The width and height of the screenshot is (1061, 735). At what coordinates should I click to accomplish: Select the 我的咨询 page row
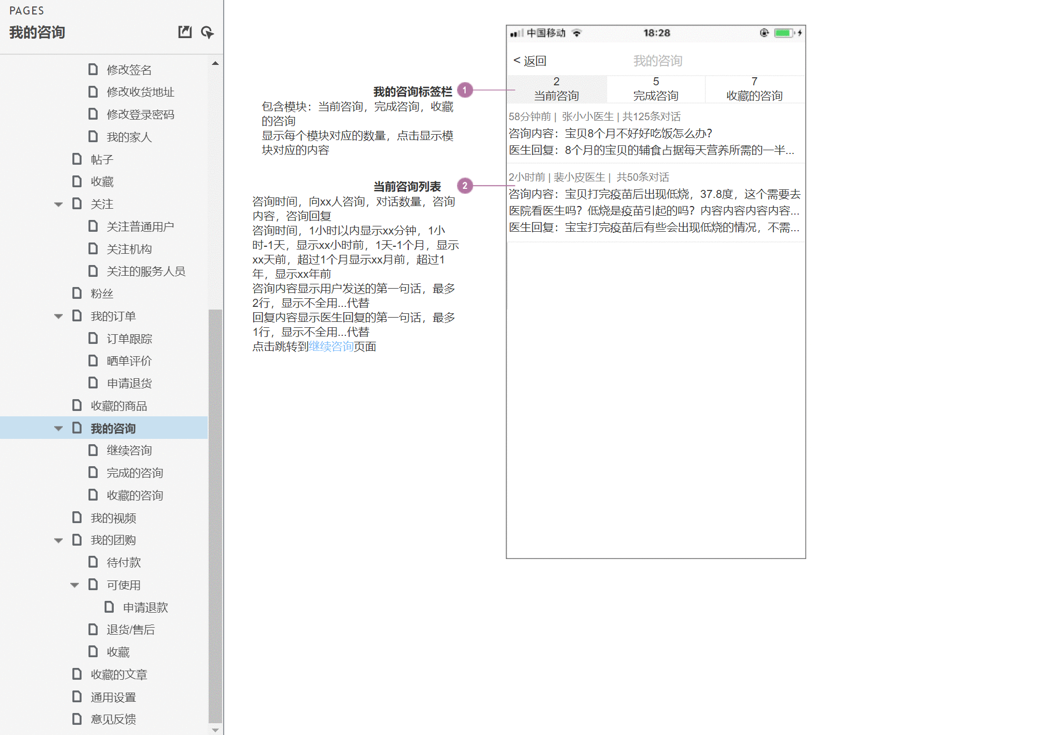[104, 428]
